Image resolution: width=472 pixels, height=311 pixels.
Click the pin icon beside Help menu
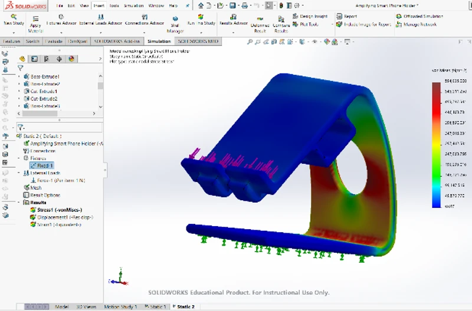click(187, 5)
